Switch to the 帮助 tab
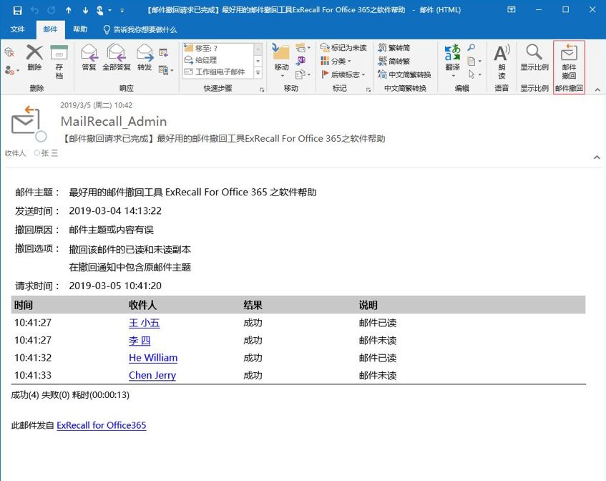The width and height of the screenshot is (606, 481). [80, 29]
